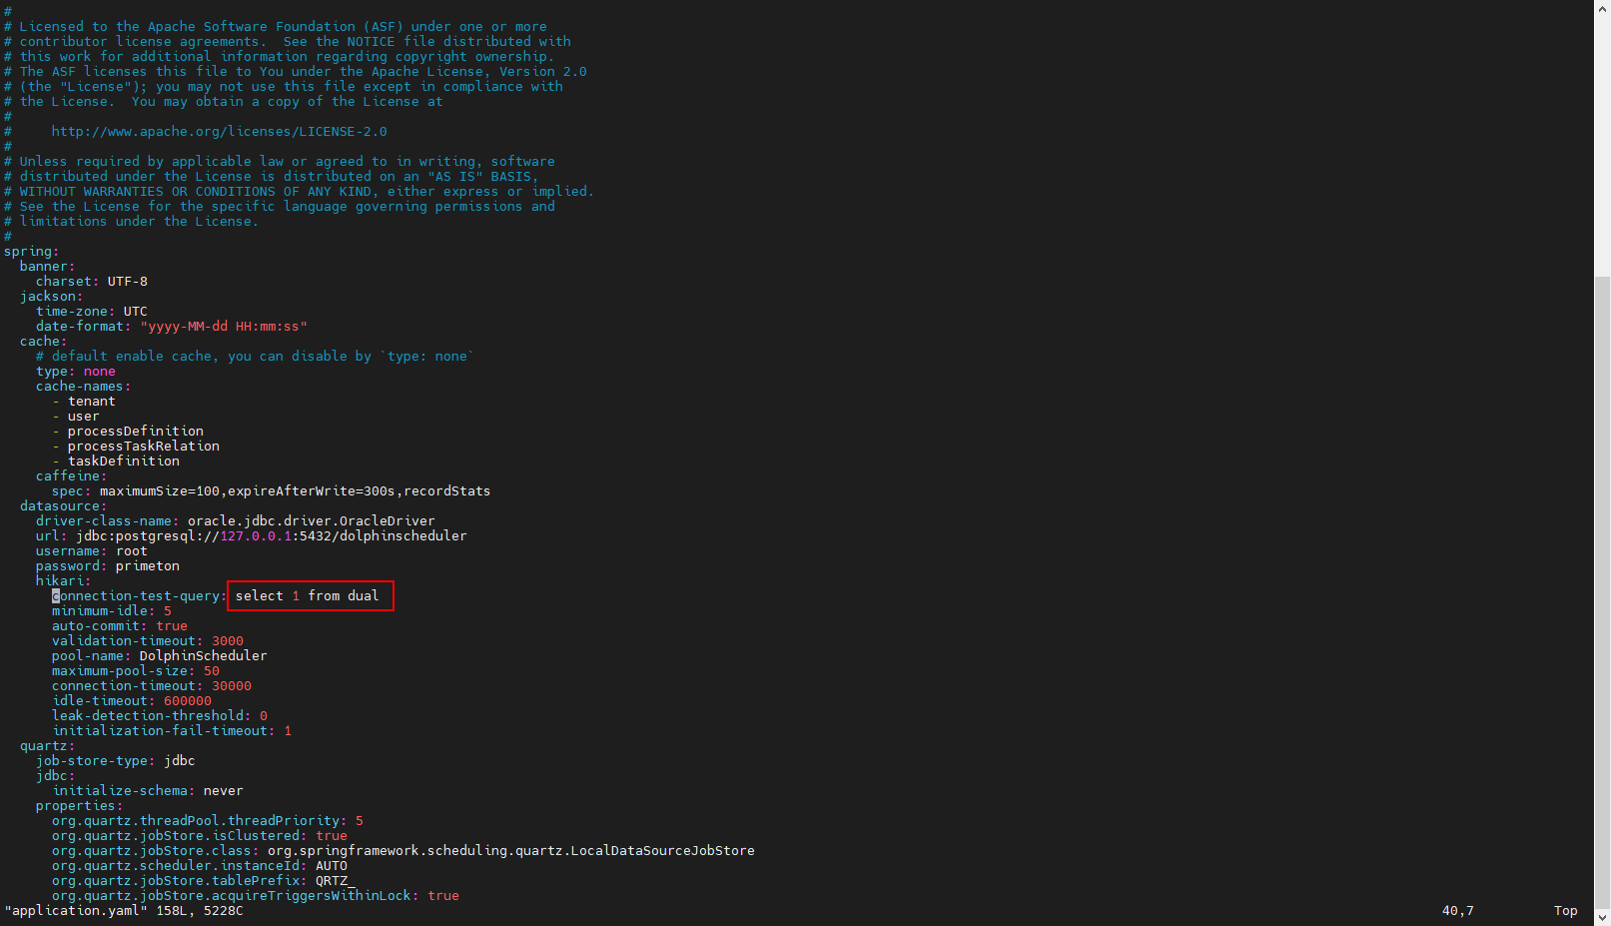The image size is (1611, 926).
Task: Click the acquireTriggersWithinLock true value
Action: [442, 896]
